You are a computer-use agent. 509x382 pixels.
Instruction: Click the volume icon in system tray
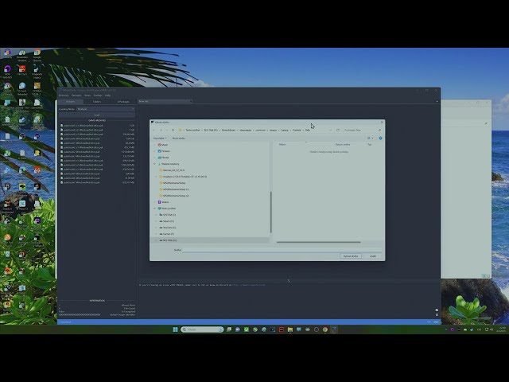pyautogui.click(x=492, y=329)
